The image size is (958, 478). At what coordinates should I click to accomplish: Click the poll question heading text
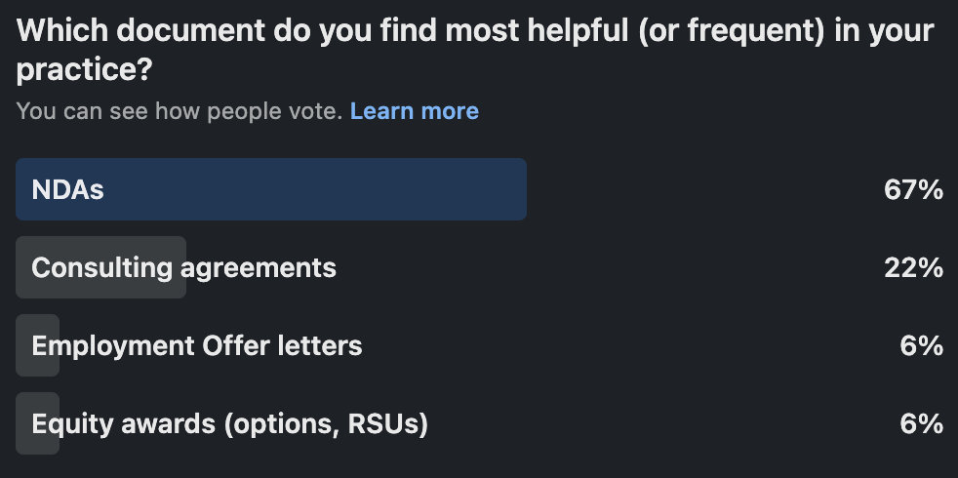[x=474, y=32]
